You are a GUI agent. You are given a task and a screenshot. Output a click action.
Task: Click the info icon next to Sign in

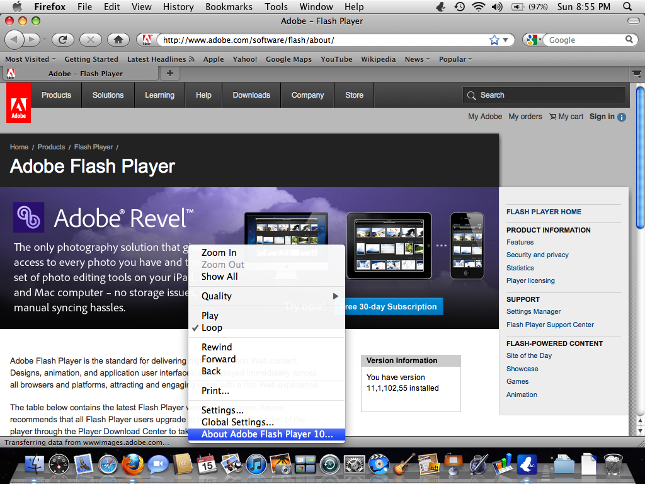[x=622, y=117]
